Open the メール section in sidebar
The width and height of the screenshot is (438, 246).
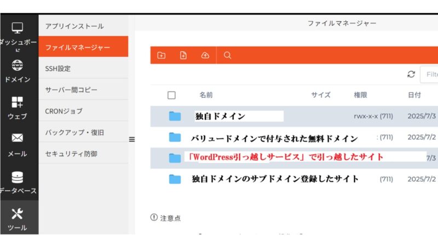pyautogui.click(x=18, y=145)
